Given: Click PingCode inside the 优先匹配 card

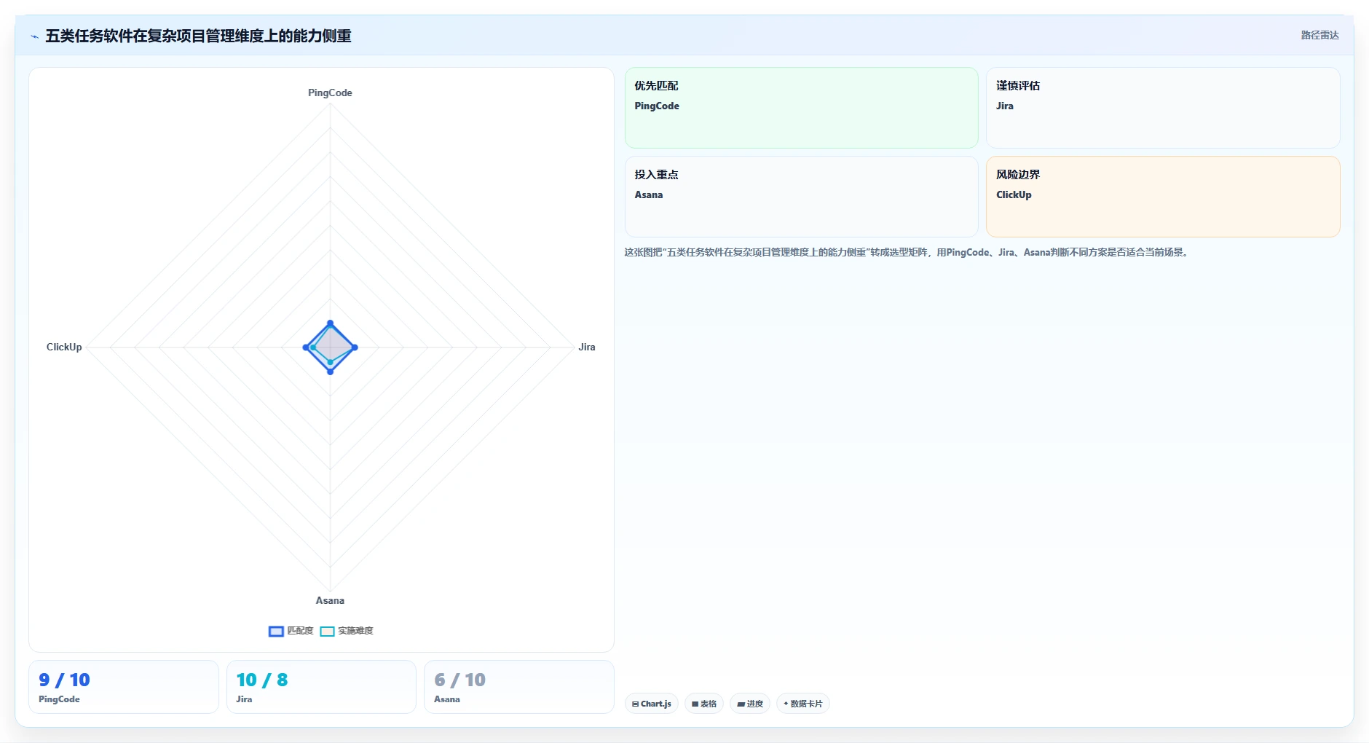Looking at the screenshot, I should tap(657, 106).
